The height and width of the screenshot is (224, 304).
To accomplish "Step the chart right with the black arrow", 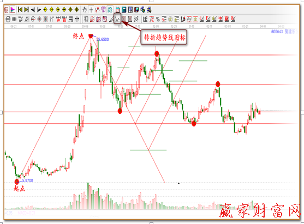I will pos(39,9).
